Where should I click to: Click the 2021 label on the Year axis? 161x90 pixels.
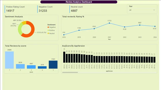(x=109, y=37)
